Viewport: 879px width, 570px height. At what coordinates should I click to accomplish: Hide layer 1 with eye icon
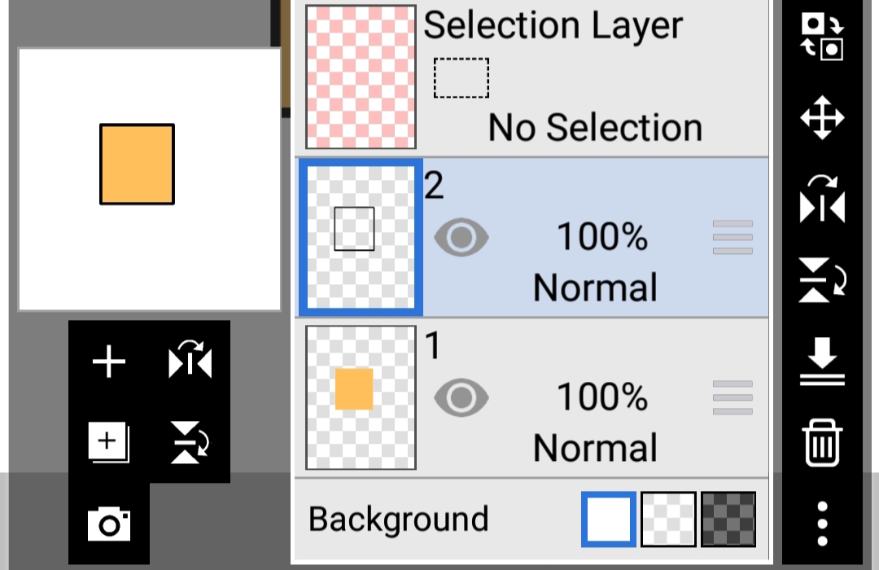(461, 397)
